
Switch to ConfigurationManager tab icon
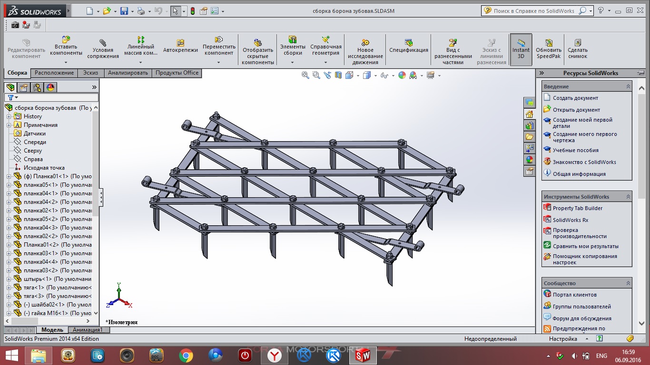(x=37, y=87)
